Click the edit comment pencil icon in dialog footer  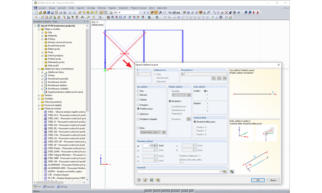145,180
